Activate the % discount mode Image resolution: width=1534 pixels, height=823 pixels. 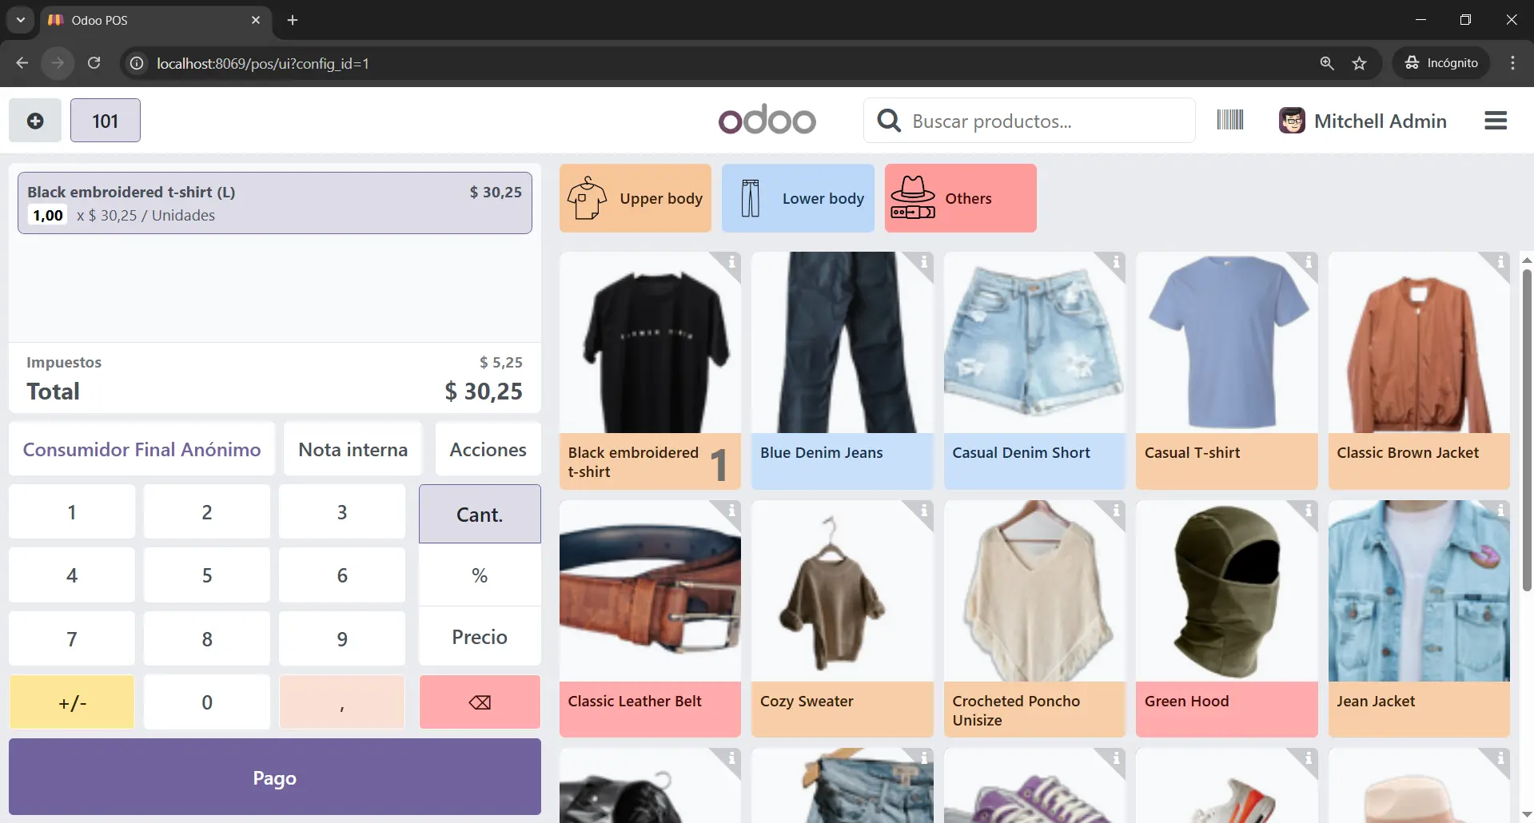480,575
